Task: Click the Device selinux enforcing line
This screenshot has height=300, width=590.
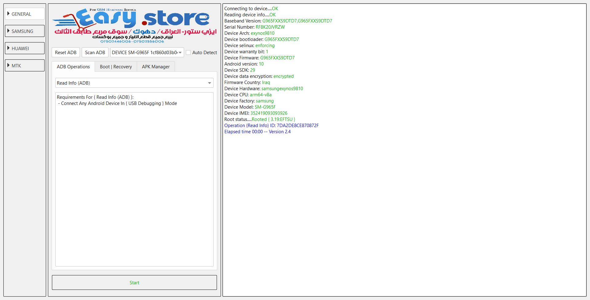Action: 250,46
